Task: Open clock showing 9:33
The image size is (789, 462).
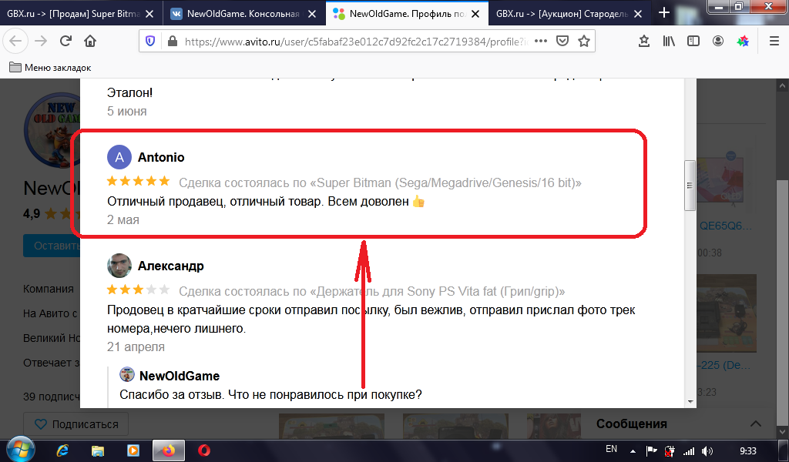Action: (748, 451)
